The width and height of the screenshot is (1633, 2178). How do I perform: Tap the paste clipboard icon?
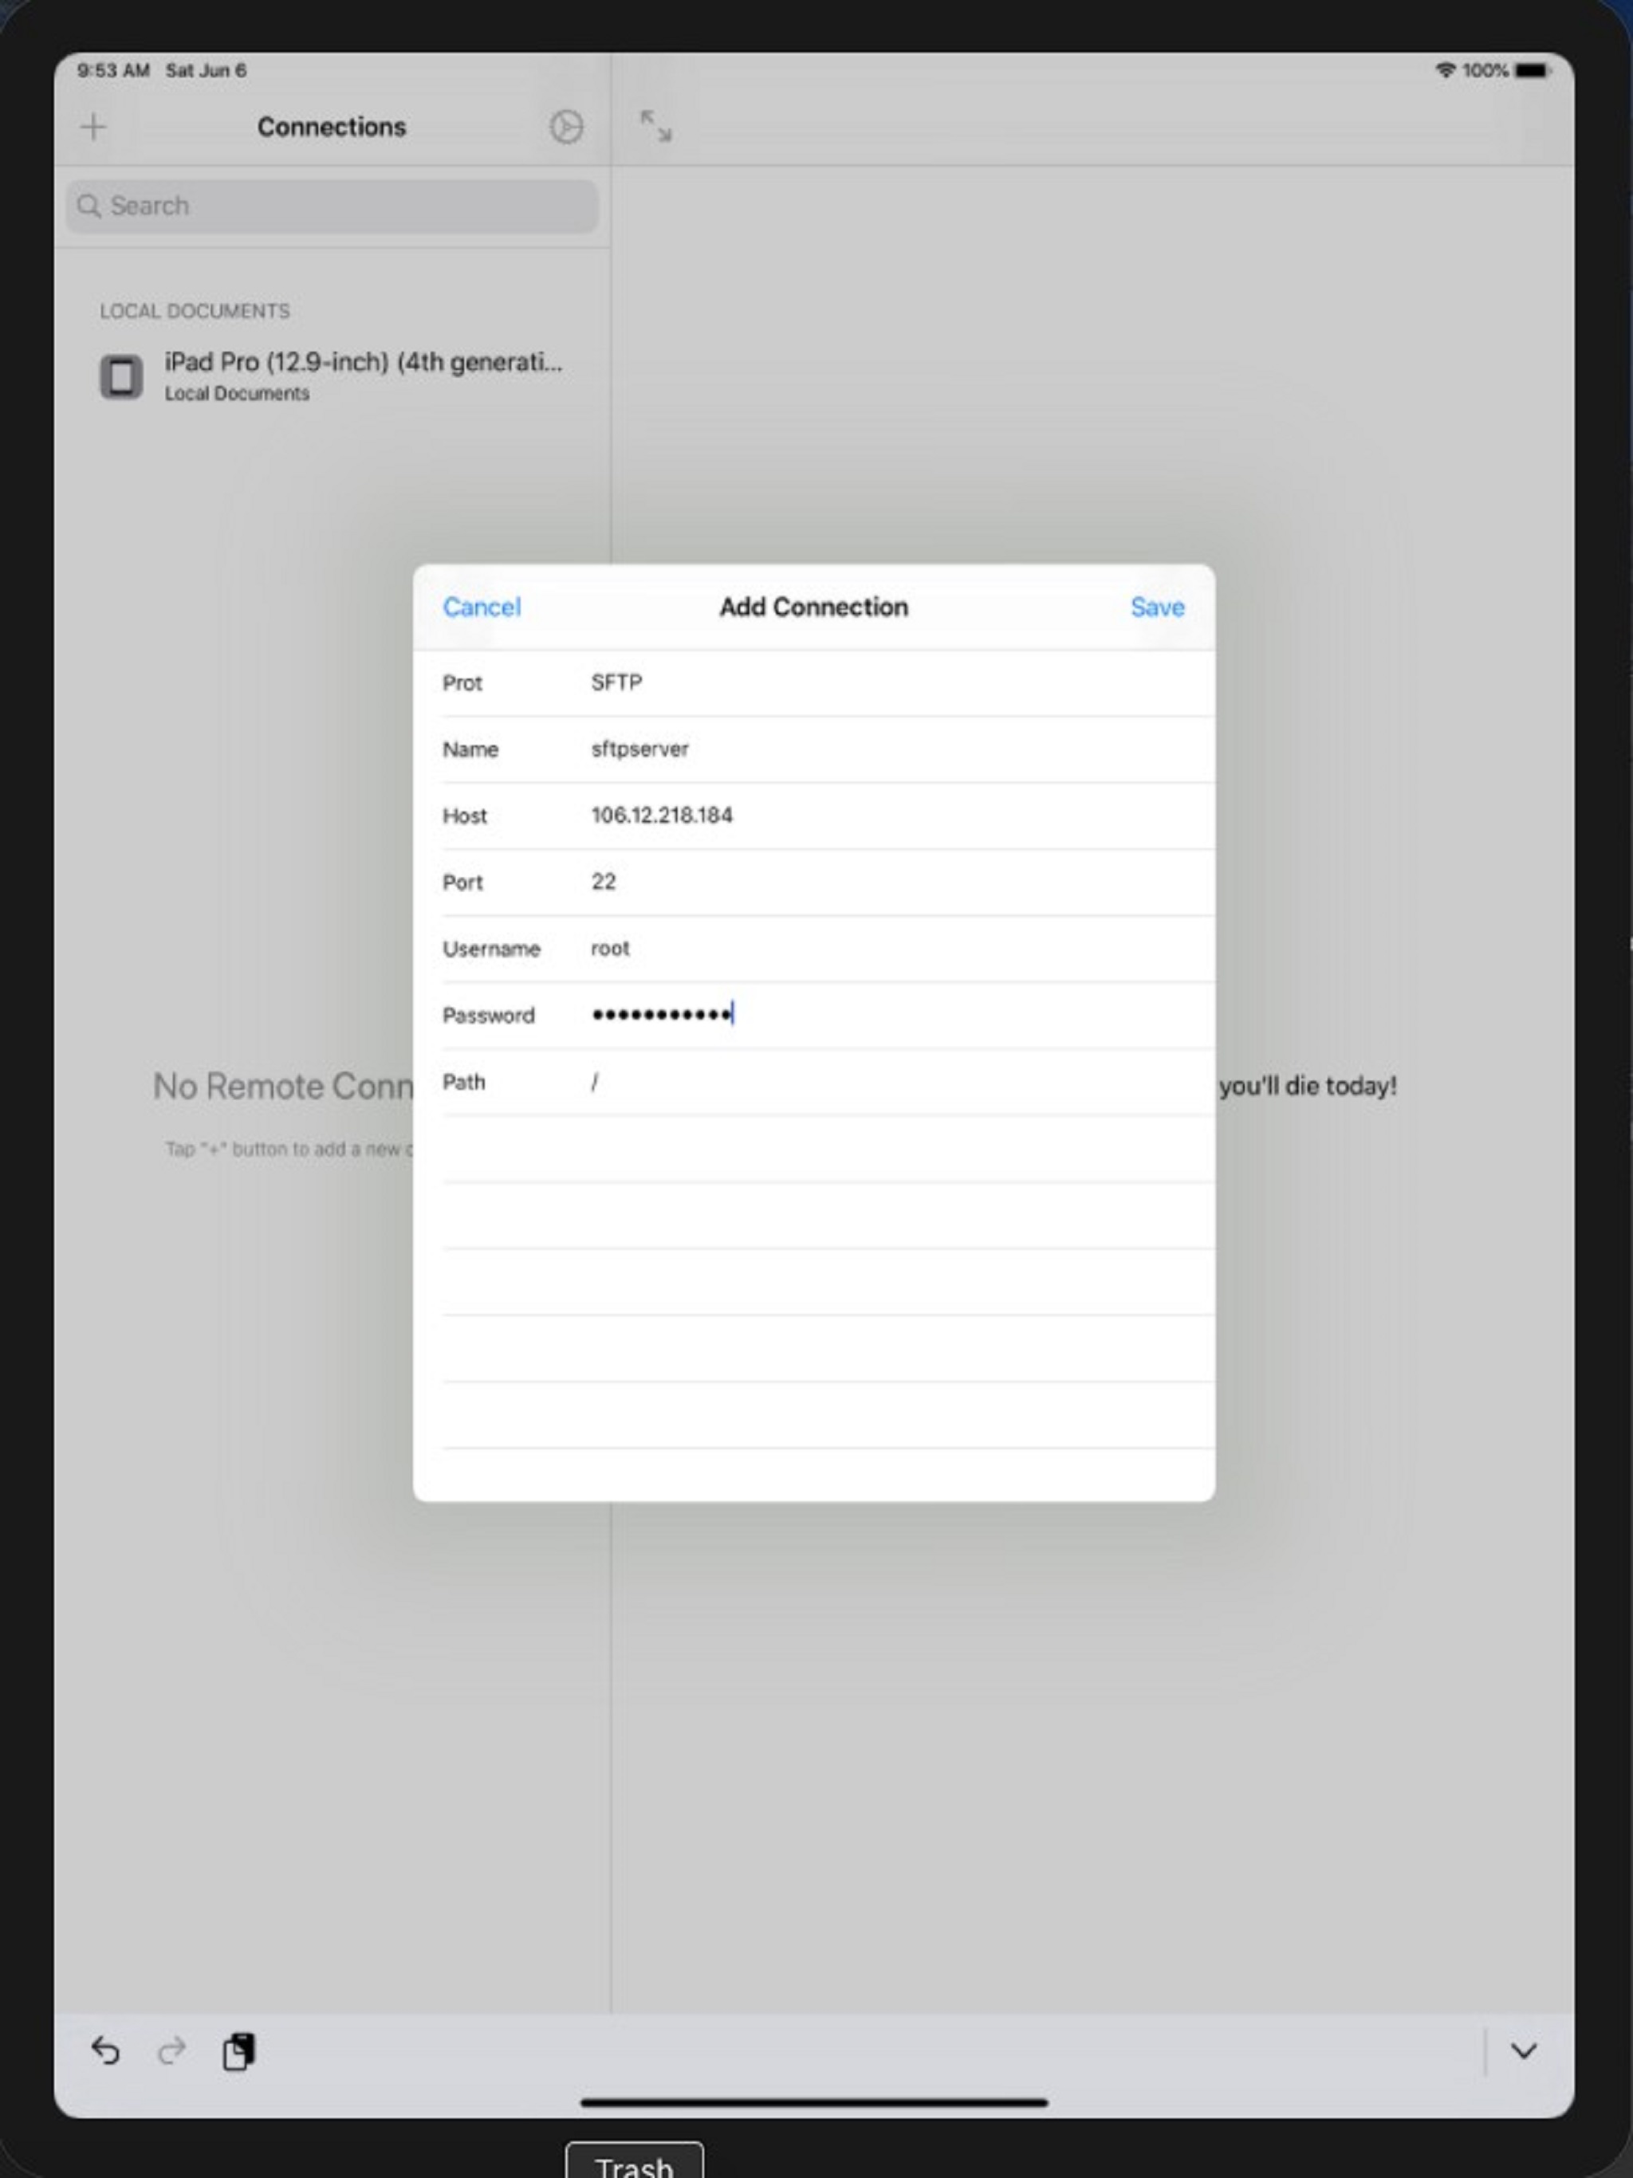[x=238, y=2051]
